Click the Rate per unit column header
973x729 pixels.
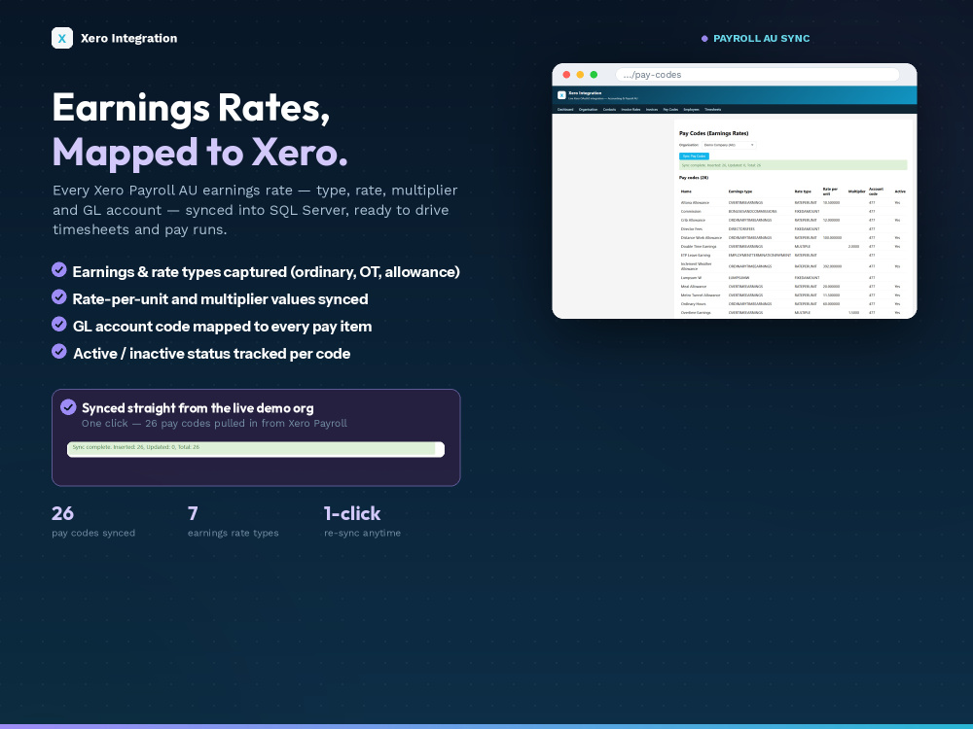[x=830, y=191]
